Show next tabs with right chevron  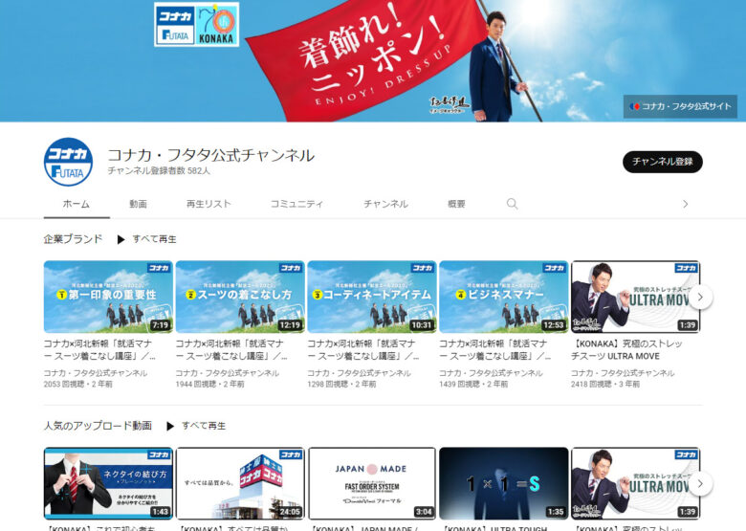685,204
